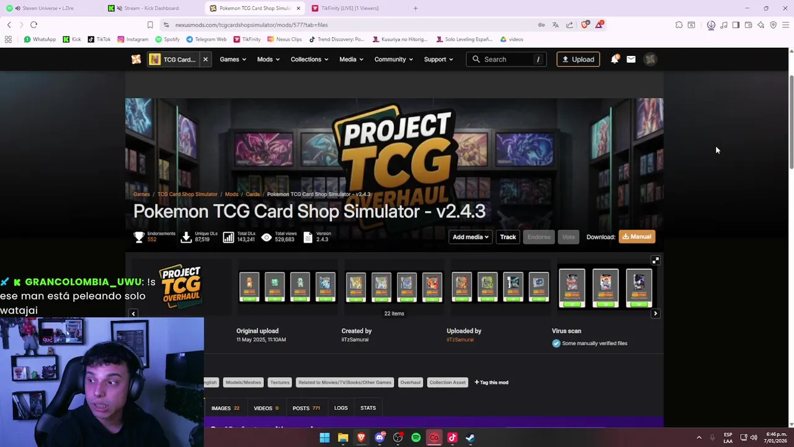The image size is (794, 447).
Task: Open the music playlist toolbar icon
Action: point(724,25)
